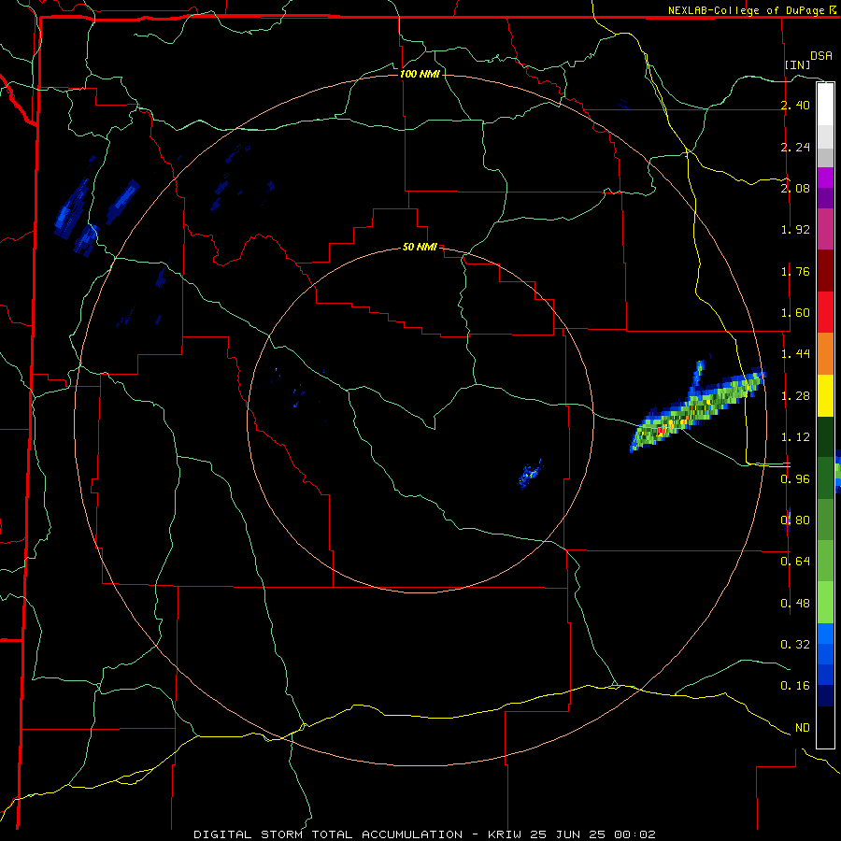Click the 2.24 legend value
This screenshot has height=841, width=841.
click(x=795, y=147)
